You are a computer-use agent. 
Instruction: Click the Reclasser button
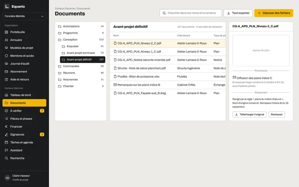[x=277, y=114]
